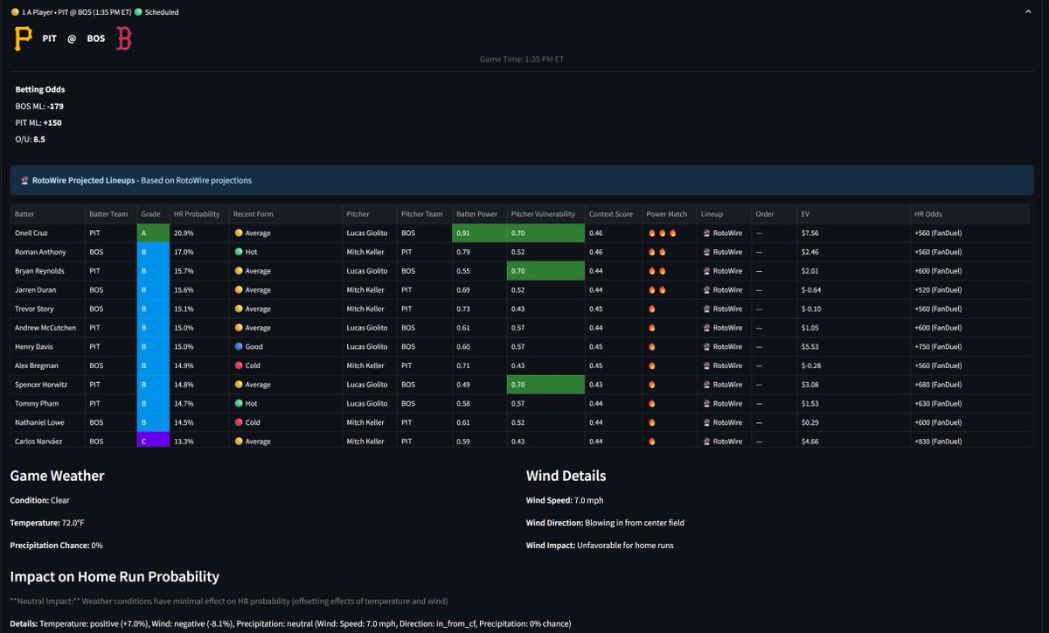This screenshot has width=1049, height=633.
Task: Click Henry Davis's Good form blue dot
Action: coord(239,347)
